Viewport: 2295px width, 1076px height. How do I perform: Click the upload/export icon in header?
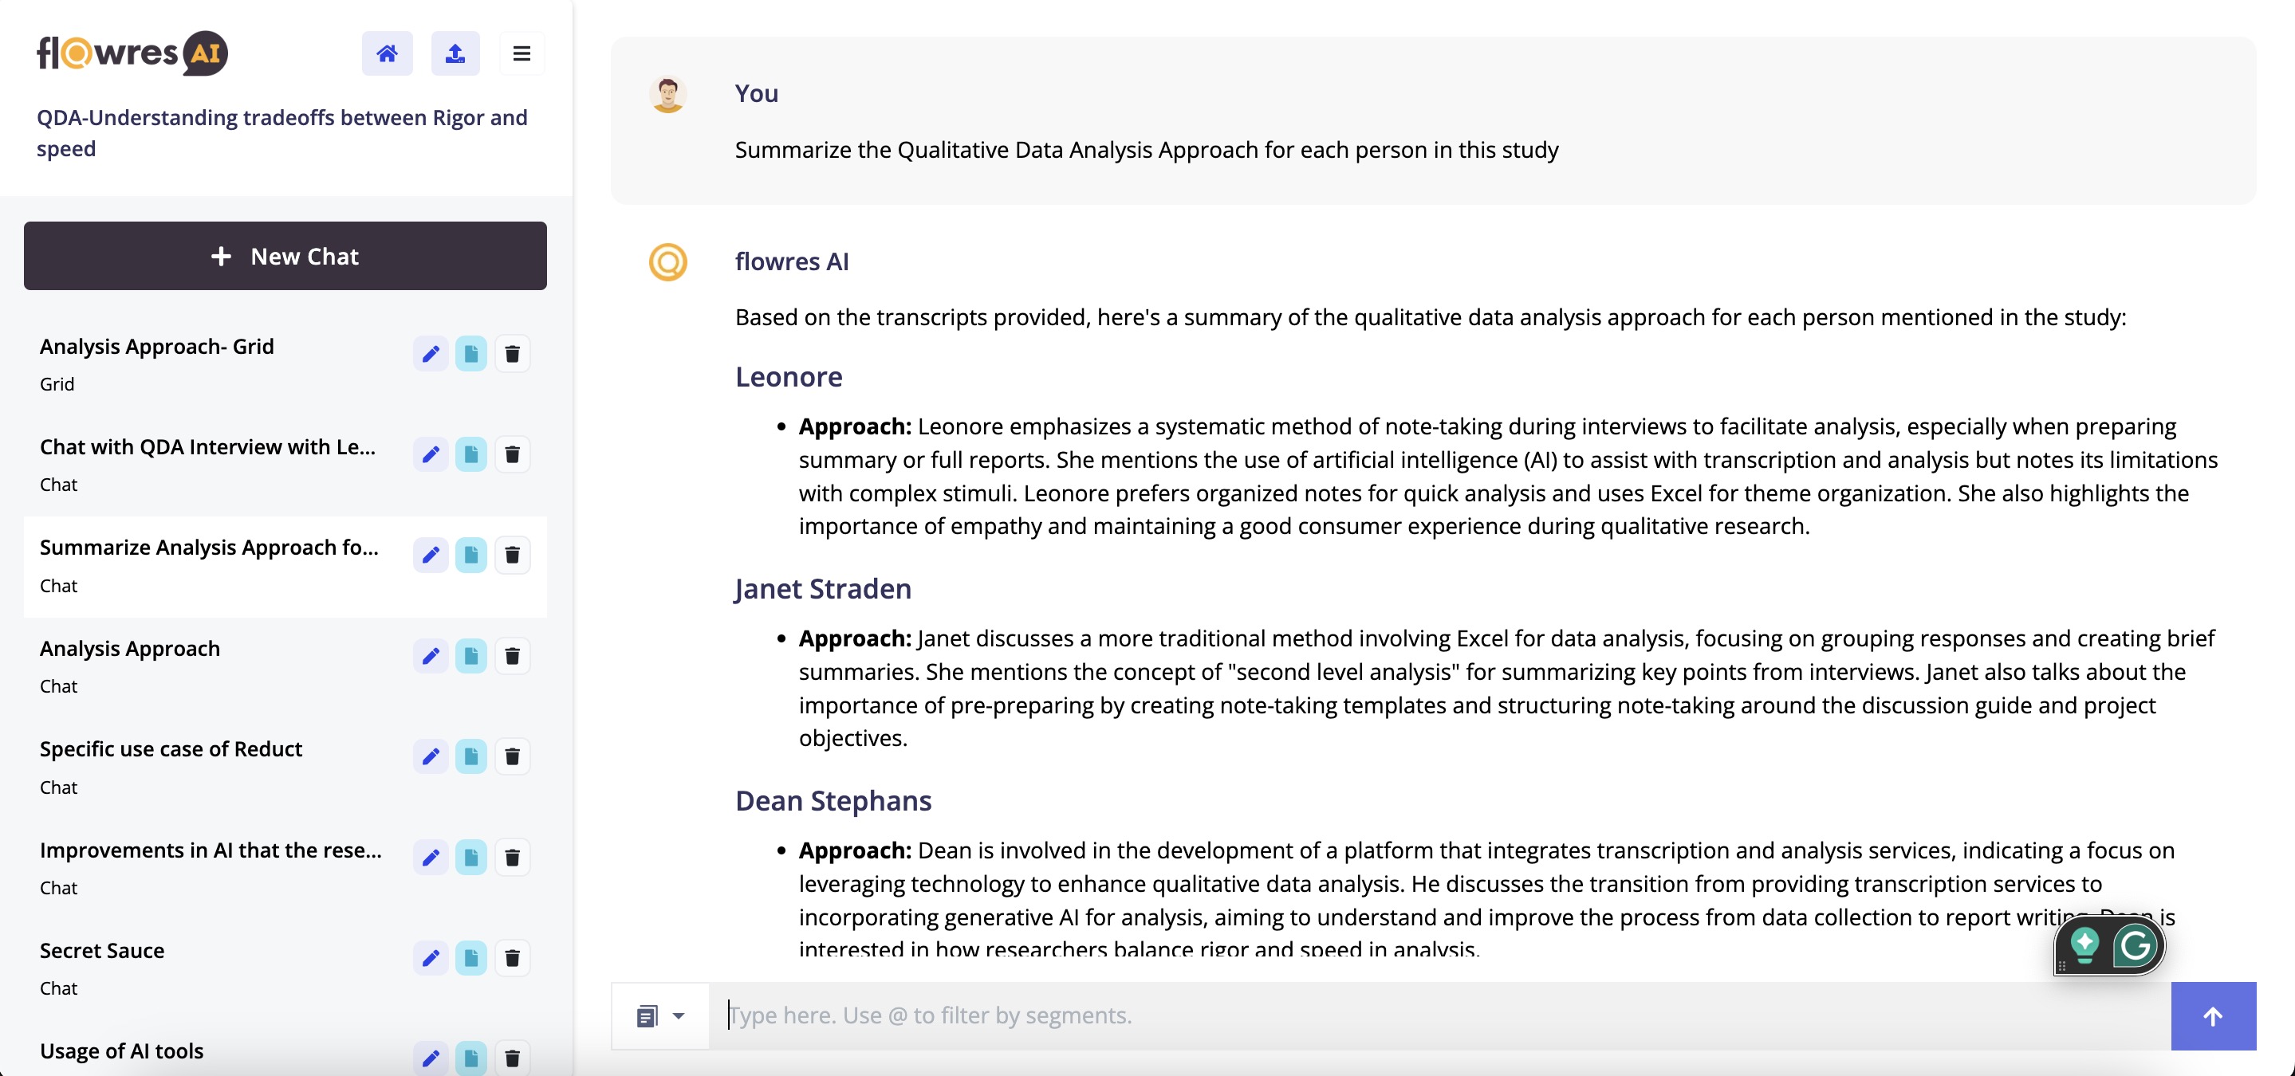tap(455, 53)
